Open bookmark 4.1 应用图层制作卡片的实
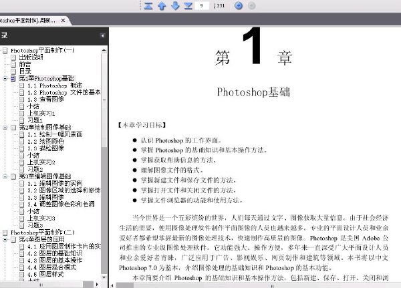 point(64,247)
